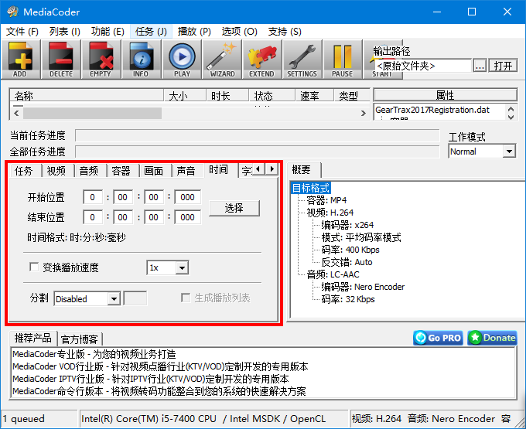Open the INFO toolbar icon
The height and width of the screenshot is (429, 526).
tap(142, 60)
